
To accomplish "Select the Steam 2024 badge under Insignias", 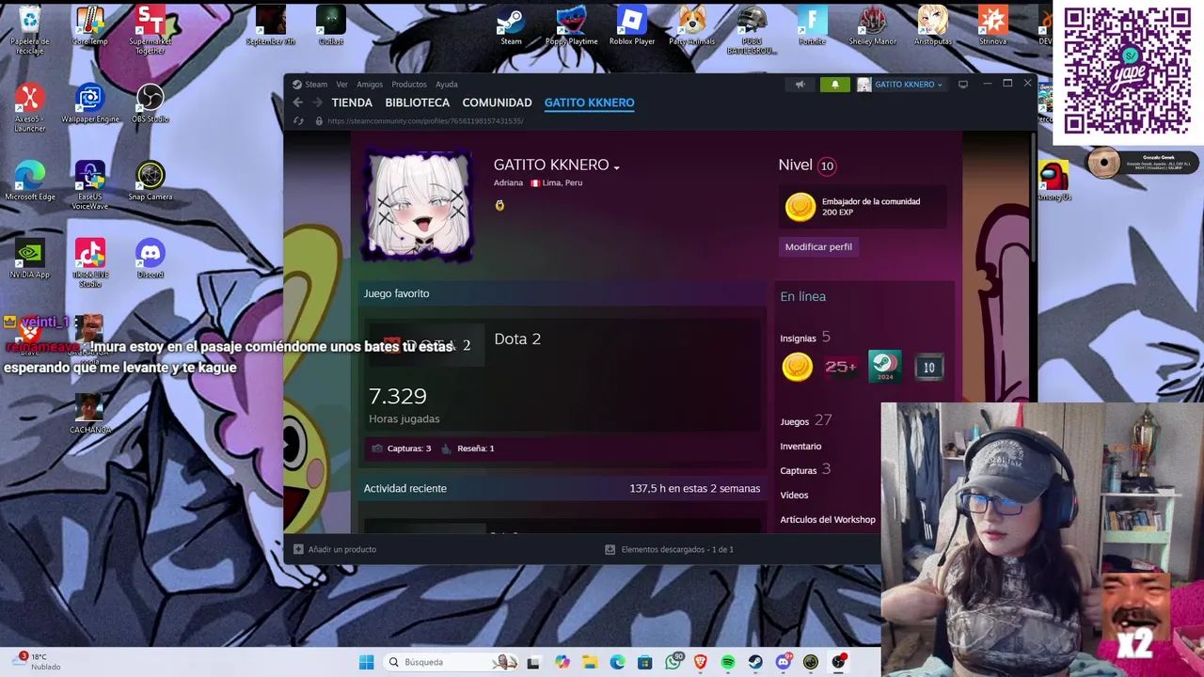I will 884,367.
